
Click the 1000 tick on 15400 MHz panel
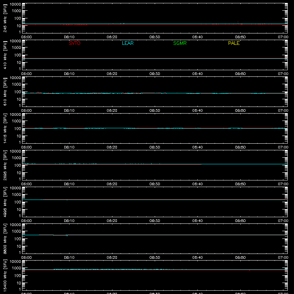[x=17, y=268]
